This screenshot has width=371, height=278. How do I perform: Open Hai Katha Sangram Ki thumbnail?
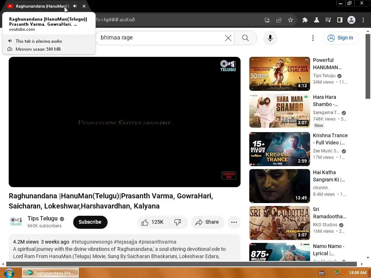point(279,186)
